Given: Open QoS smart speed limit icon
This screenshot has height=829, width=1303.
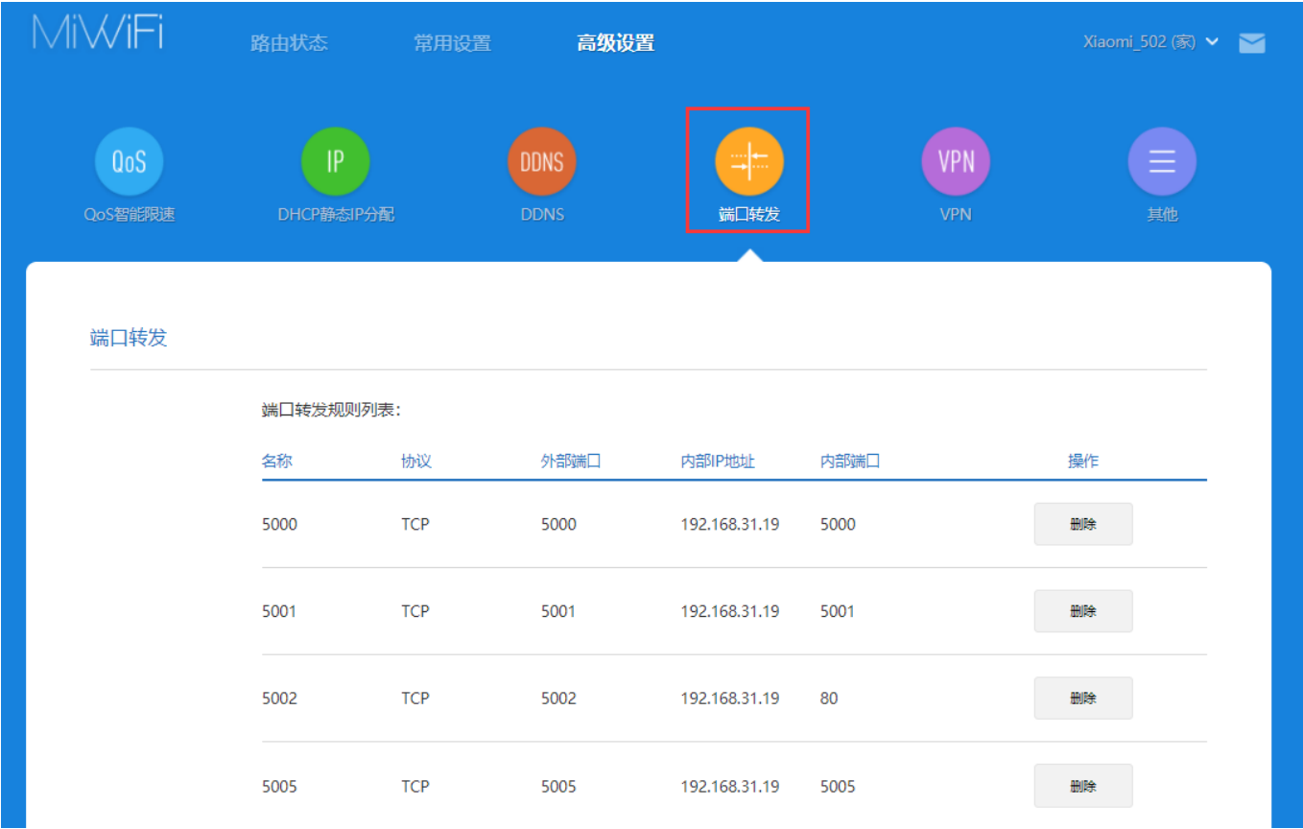Looking at the screenshot, I should pos(129,161).
